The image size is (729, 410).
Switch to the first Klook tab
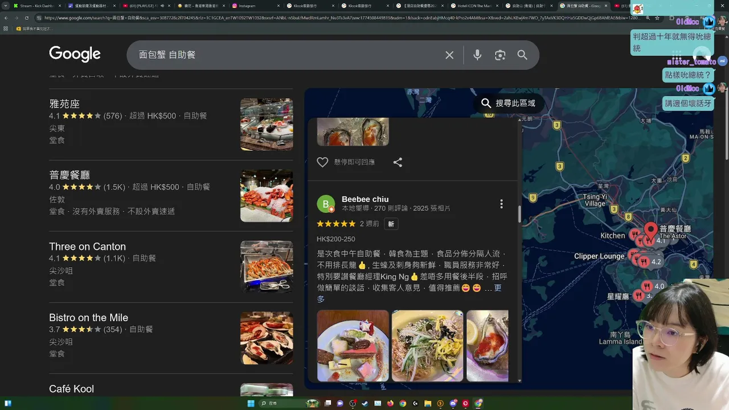coord(310,6)
